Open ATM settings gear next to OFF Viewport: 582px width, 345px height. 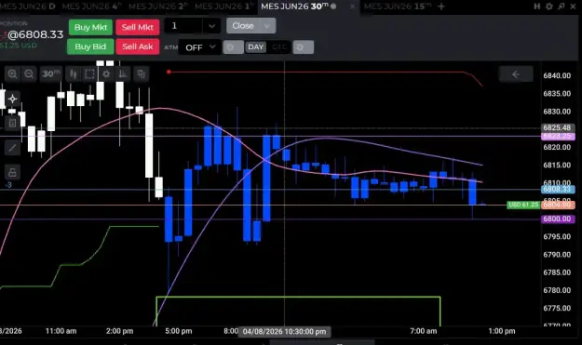233,47
